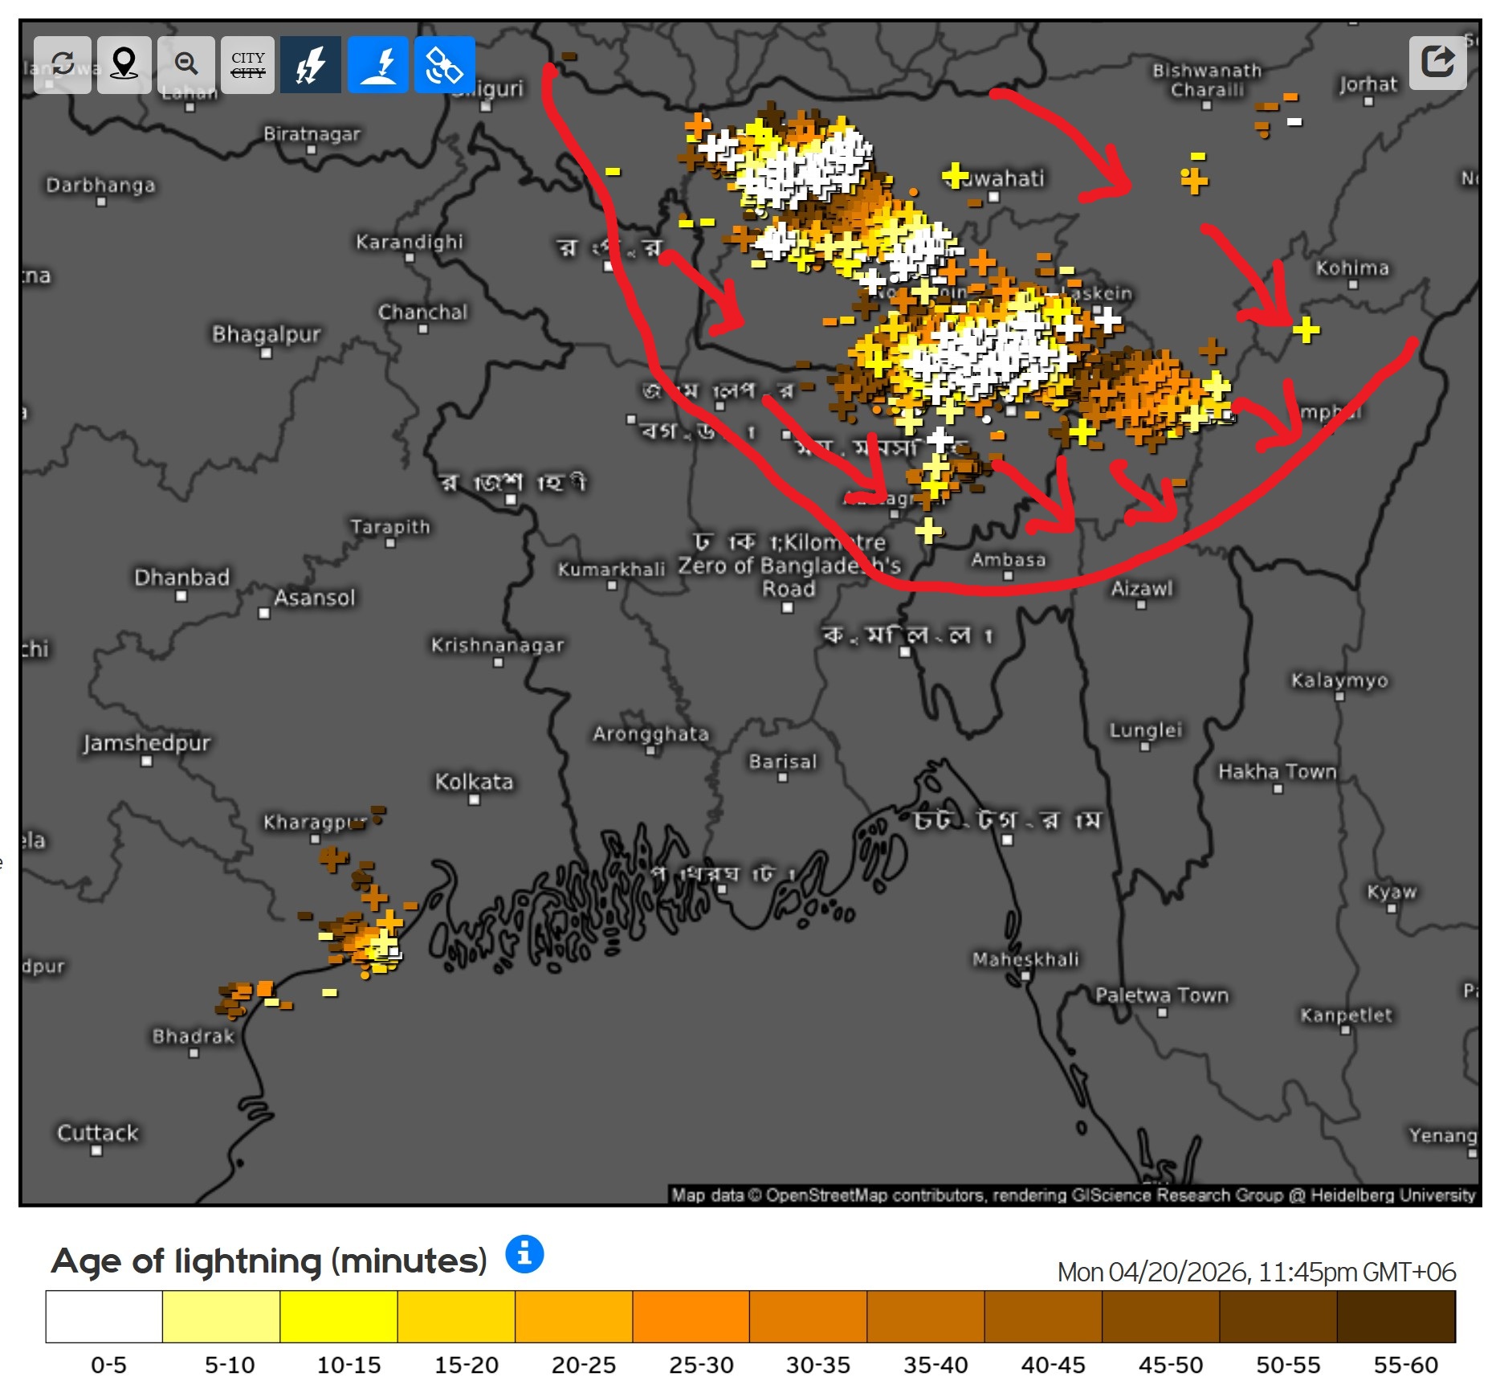
Task: Toggle the double lightning bolts layer
Action: tap(311, 64)
